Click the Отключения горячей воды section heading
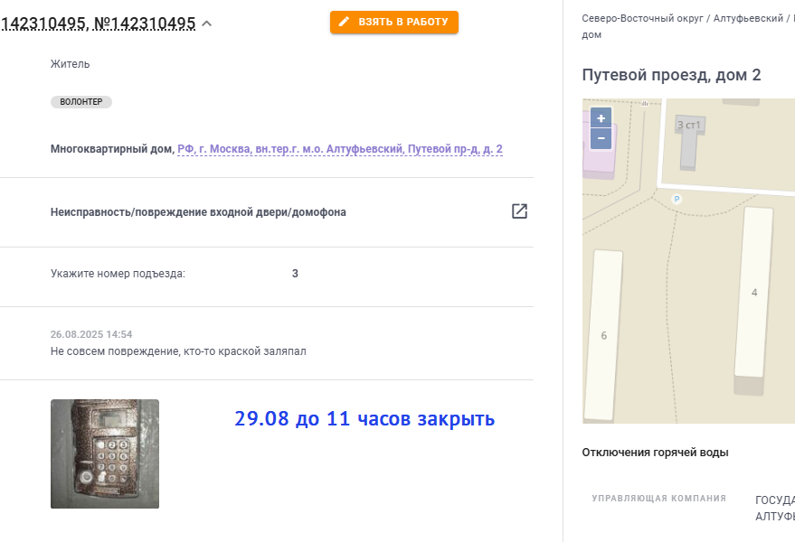This screenshot has height=542, width=795. (655, 453)
